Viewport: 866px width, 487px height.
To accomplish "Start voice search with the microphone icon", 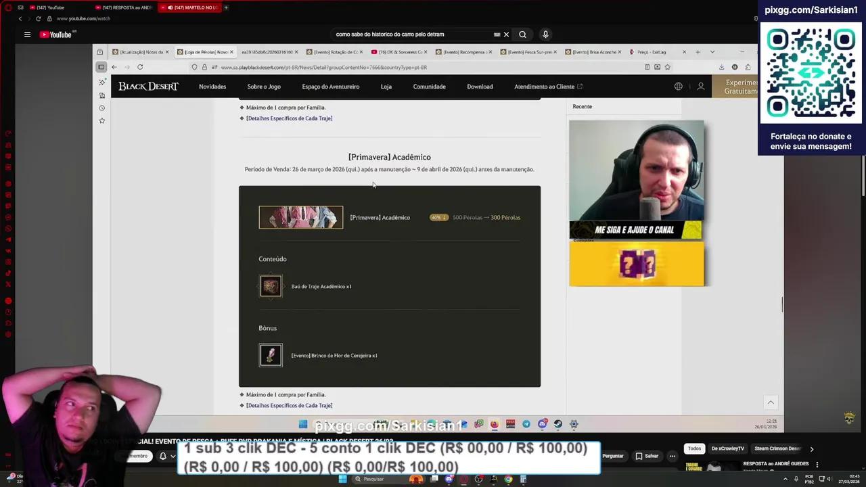I will 545,34.
